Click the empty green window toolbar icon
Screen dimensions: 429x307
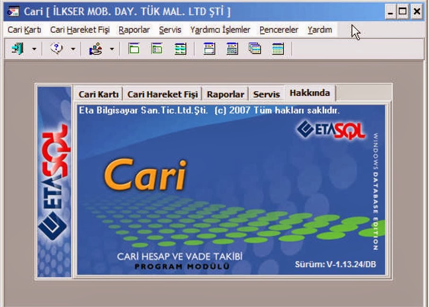[134, 49]
